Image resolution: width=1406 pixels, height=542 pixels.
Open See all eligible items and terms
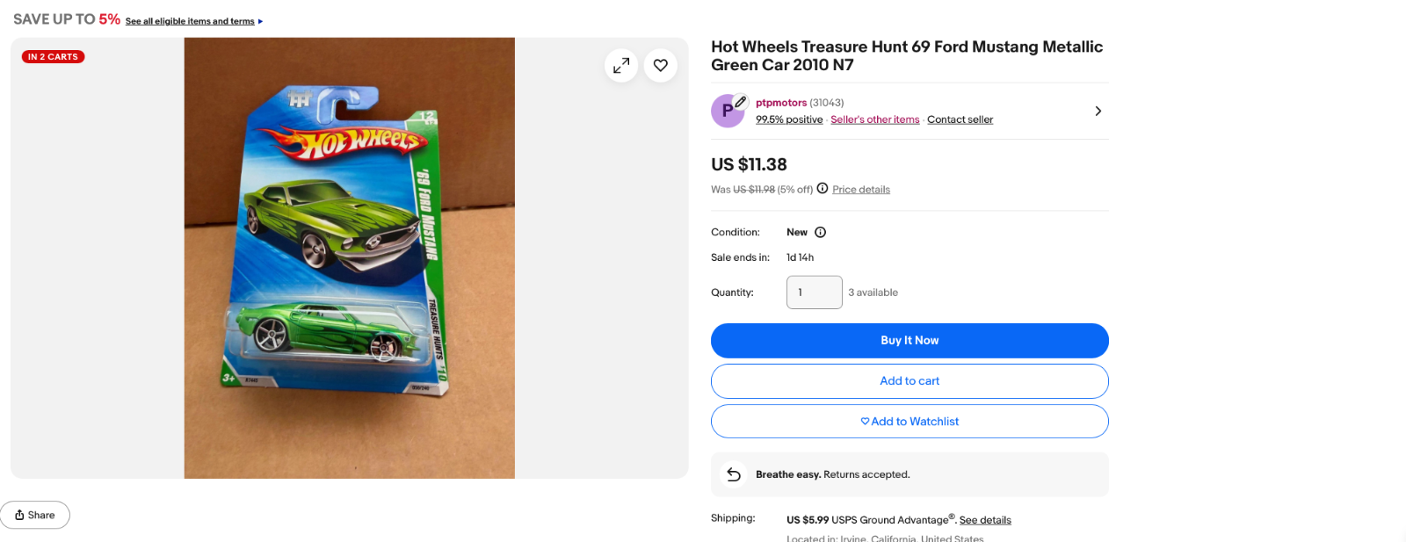tap(190, 21)
